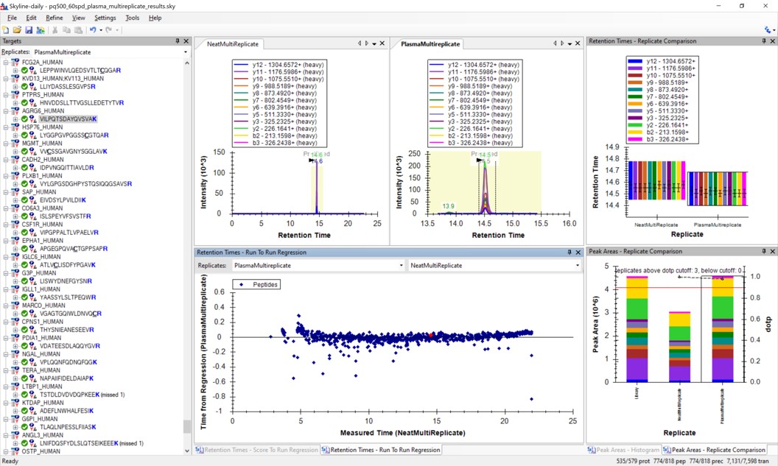778x466 pixels.
Task: Click the left scroll arrow in the NeatMultiReplicate tab strip
Action: point(360,43)
